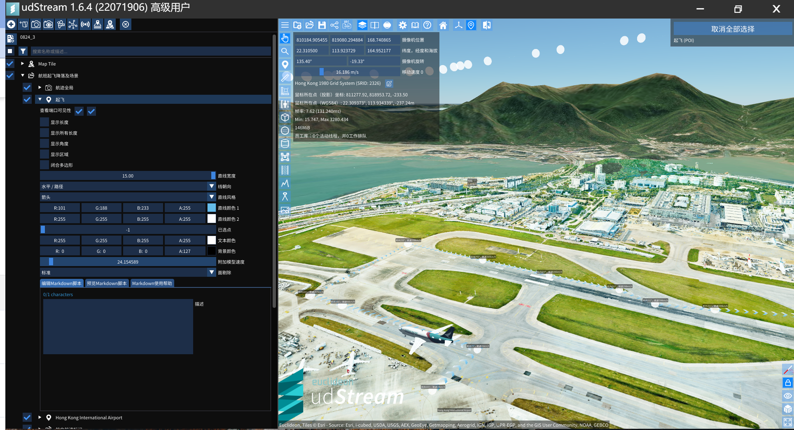Click the home reset view icon
The image size is (794, 430).
pos(443,25)
